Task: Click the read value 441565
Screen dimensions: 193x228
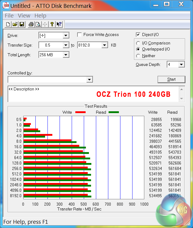Action: [175, 141]
